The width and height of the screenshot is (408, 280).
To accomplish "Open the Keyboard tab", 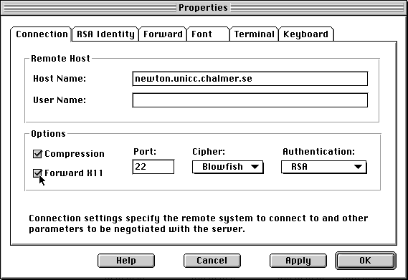I will tap(306, 34).
